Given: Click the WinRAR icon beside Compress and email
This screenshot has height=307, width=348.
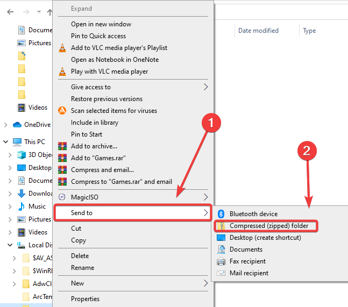Looking at the screenshot, I should pyautogui.click(x=62, y=170).
